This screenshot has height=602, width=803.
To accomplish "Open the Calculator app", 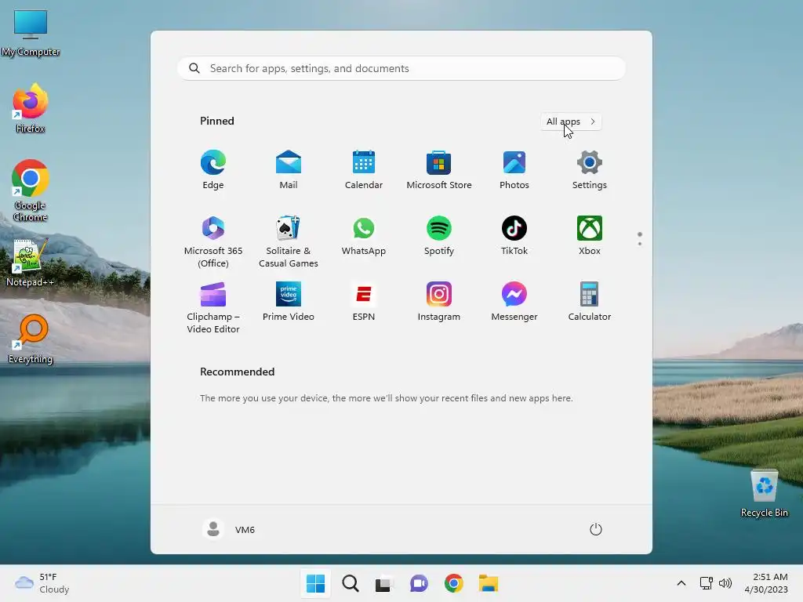I will tap(590, 302).
